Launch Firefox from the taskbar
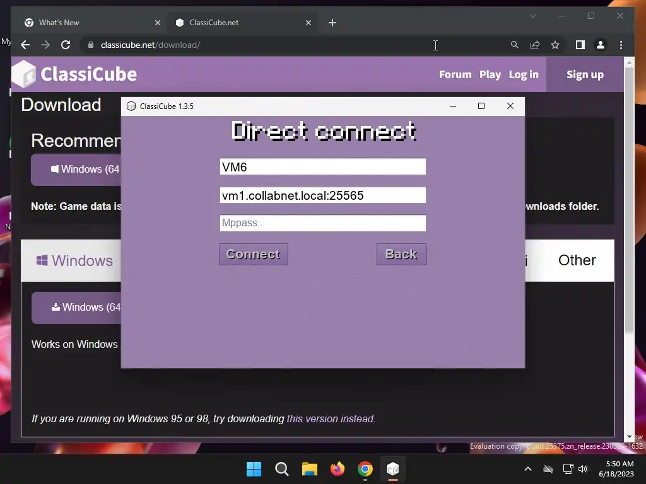 click(x=338, y=469)
